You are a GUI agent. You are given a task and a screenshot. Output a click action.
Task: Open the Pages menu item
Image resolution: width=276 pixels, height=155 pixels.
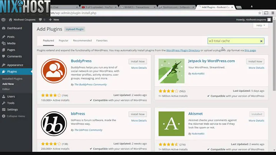[x=11, y=50]
